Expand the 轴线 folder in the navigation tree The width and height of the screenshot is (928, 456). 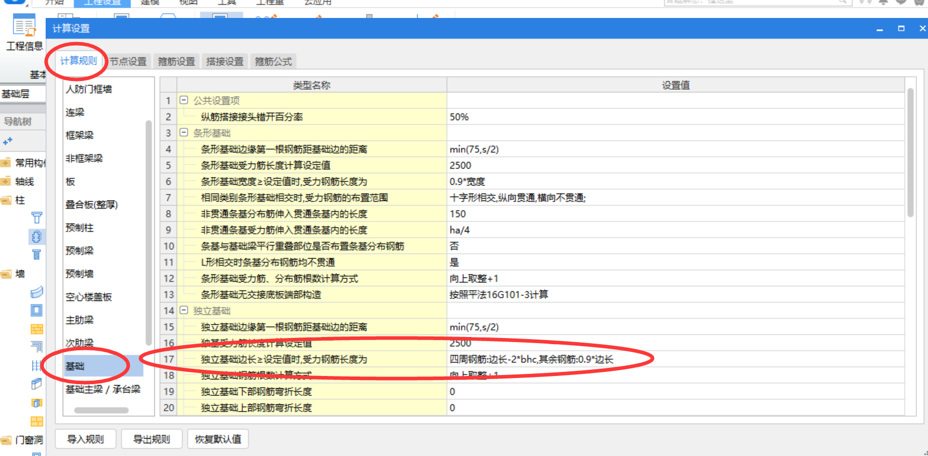coord(6,182)
